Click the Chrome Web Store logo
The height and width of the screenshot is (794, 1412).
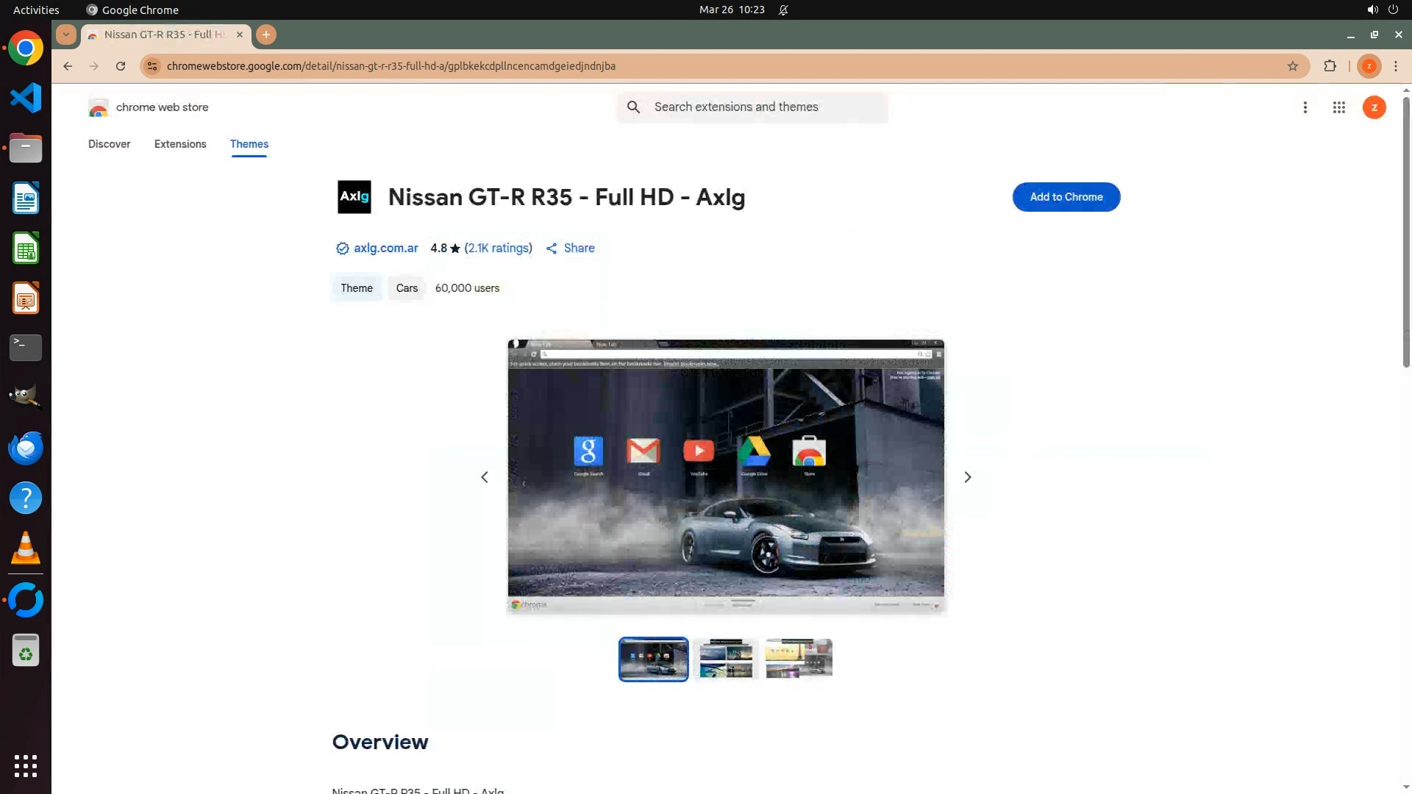tap(99, 107)
